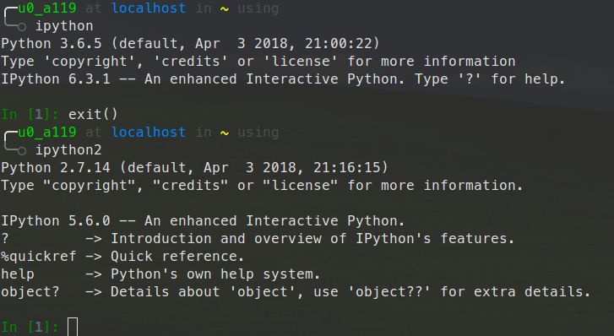Click the first prompt circle before ipython
The image size is (614, 336).
click(22, 27)
